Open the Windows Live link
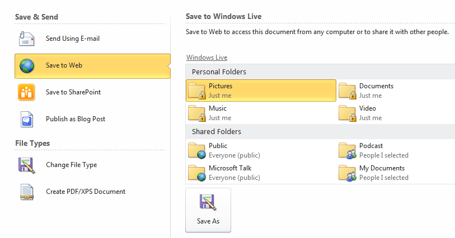Image resolution: width=455 pixels, height=238 pixels. [x=207, y=58]
